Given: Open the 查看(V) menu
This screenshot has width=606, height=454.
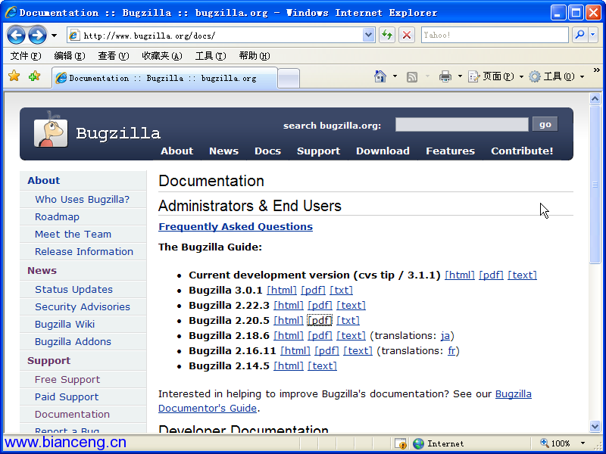Looking at the screenshot, I should (113, 56).
